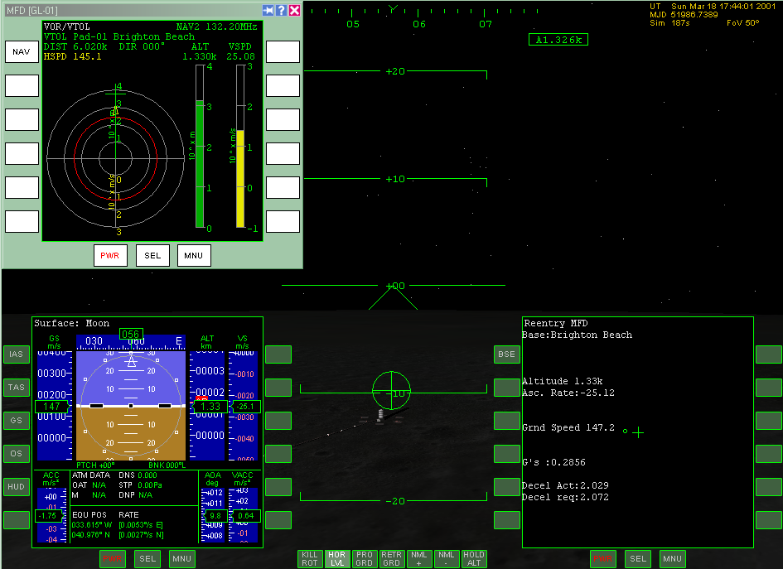Toggle PWR on the MFD [GL-01] window
The image size is (783, 569).
110,256
